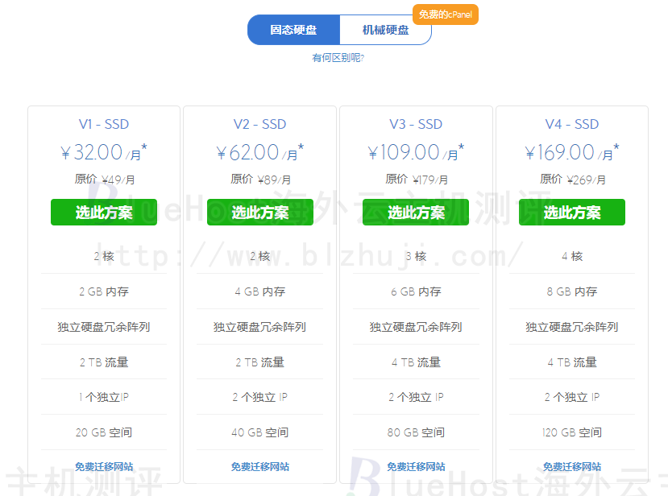Click the 2 GB 内存 row
The width and height of the screenshot is (668, 496).
[104, 291]
